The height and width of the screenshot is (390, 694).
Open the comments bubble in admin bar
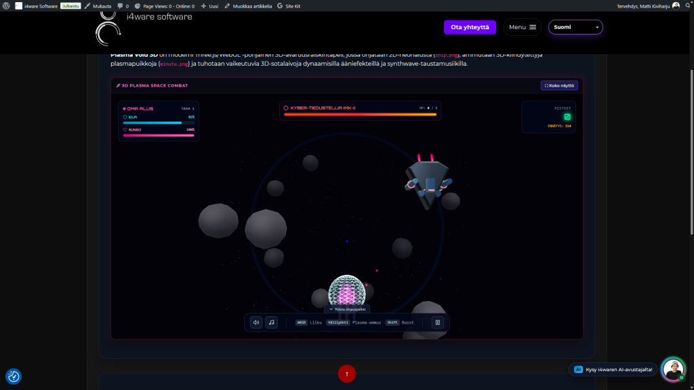pyautogui.click(x=123, y=6)
